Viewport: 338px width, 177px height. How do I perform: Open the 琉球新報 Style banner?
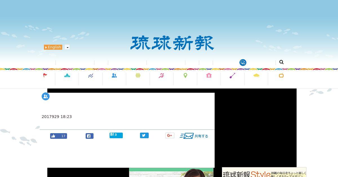pyautogui.click(x=264, y=172)
